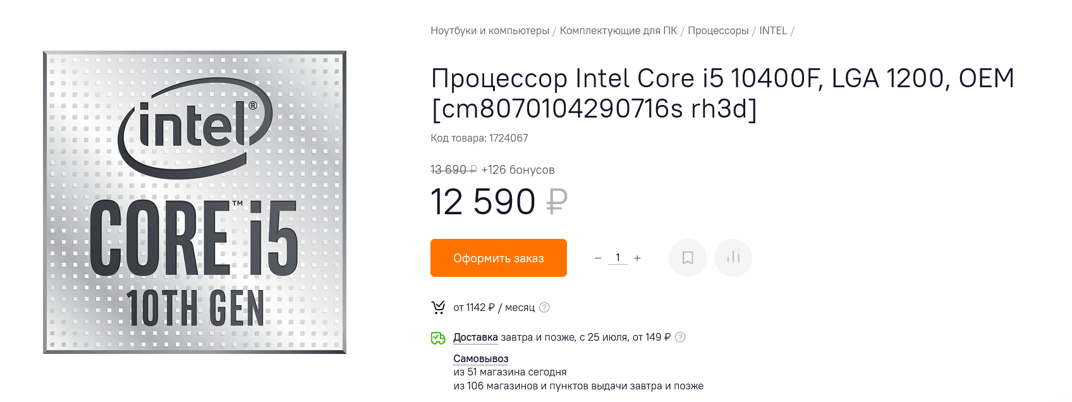1072x402 pixels.
Task: Click the quantity input field
Action: pyautogui.click(x=618, y=258)
